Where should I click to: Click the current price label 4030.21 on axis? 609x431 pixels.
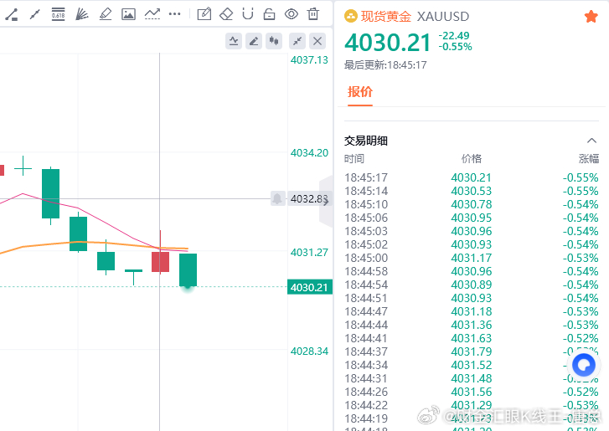pos(310,287)
